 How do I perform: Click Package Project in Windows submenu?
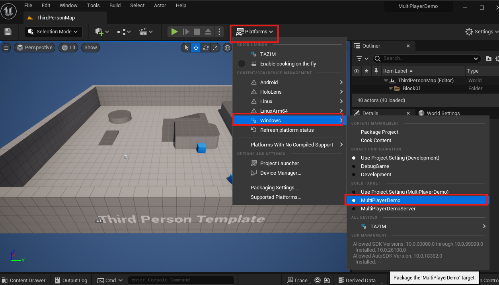point(379,132)
